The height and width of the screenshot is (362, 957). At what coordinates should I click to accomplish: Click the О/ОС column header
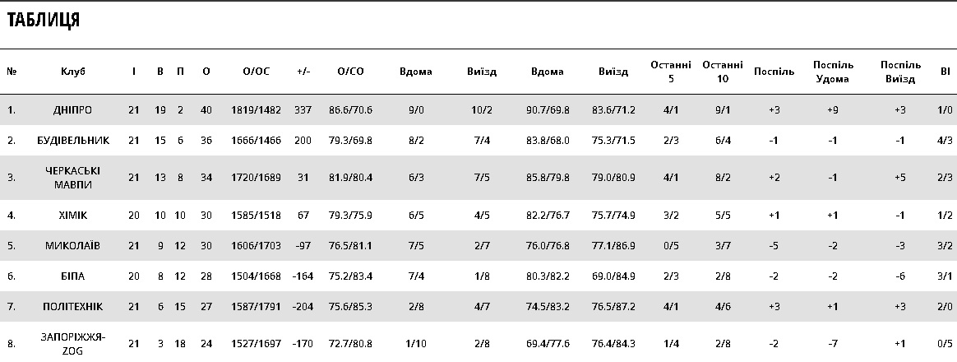(256, 72)
